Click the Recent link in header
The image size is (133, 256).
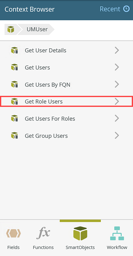point(110,9)
